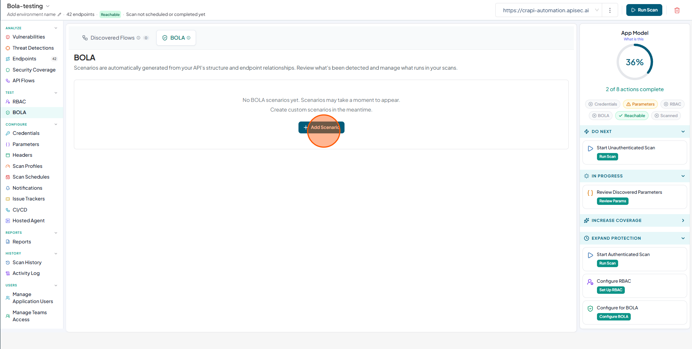Click the shield icon beside Configure for BOLA
The height and width of the screenshot is (349, 692).
590,309
